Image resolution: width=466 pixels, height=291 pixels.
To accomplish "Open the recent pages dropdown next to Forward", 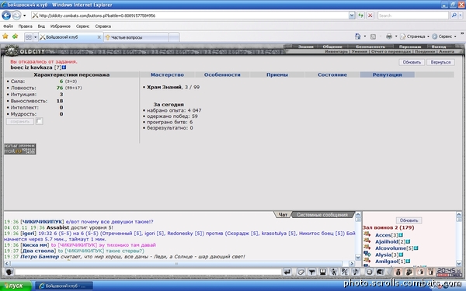I will click(x=25, y=16).
